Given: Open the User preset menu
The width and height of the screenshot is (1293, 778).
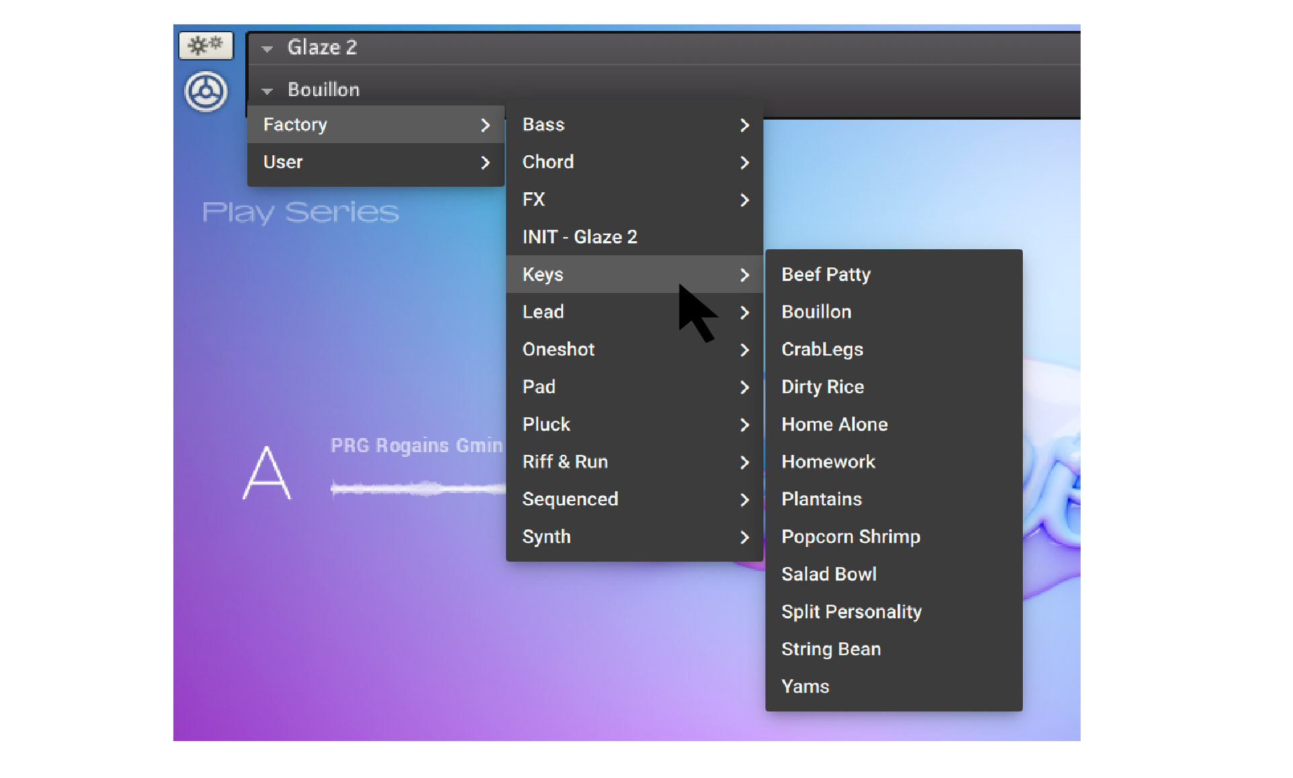Looking at the screenshot, I should click(336, 162).
